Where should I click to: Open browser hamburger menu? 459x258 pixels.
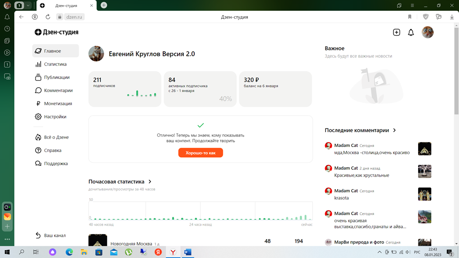[412, 5]
